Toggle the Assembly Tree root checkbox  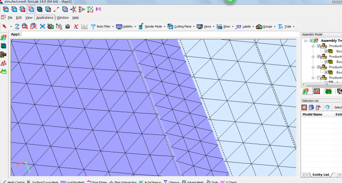[x=311, y=41]
